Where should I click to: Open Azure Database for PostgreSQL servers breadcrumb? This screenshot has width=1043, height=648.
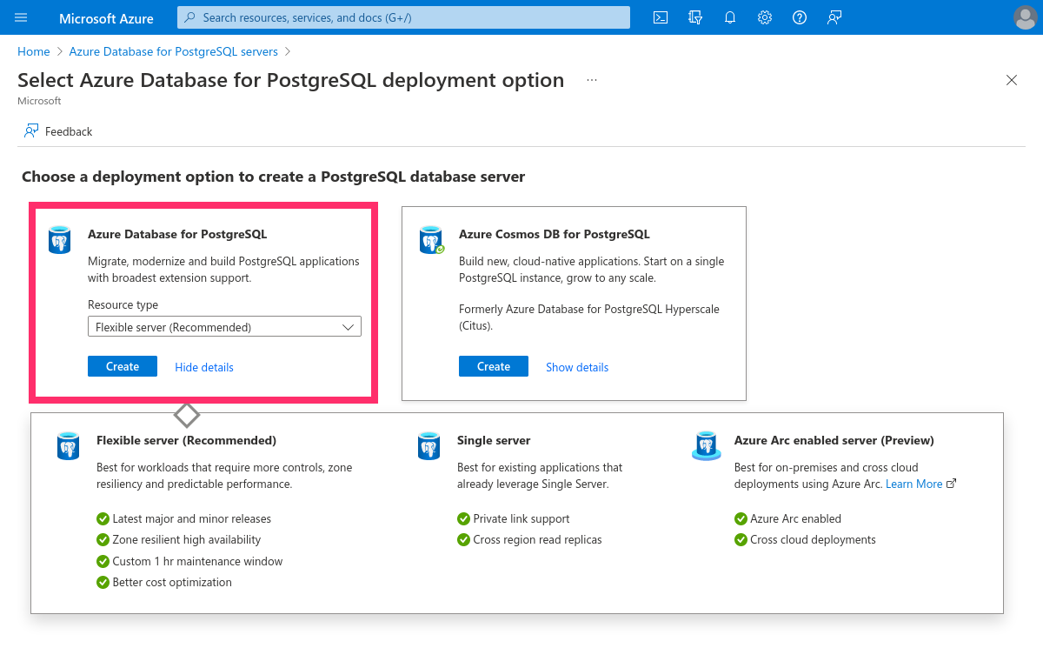(172, 51)
